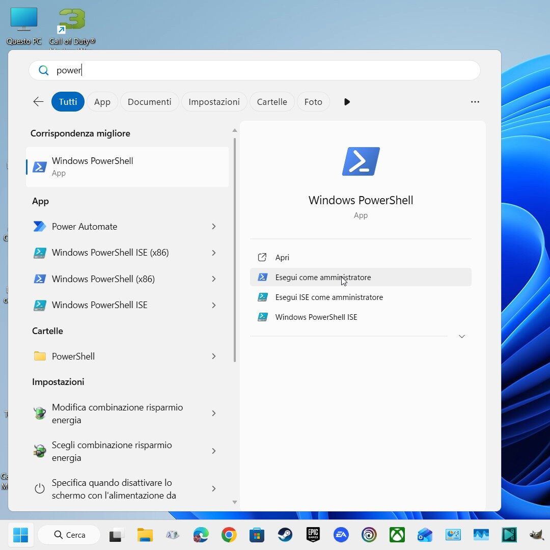Image resolution: width=550 pixels, height=550 pixels.
Task: Launch File Explorer from the taskbar
Action: point(145,535)
